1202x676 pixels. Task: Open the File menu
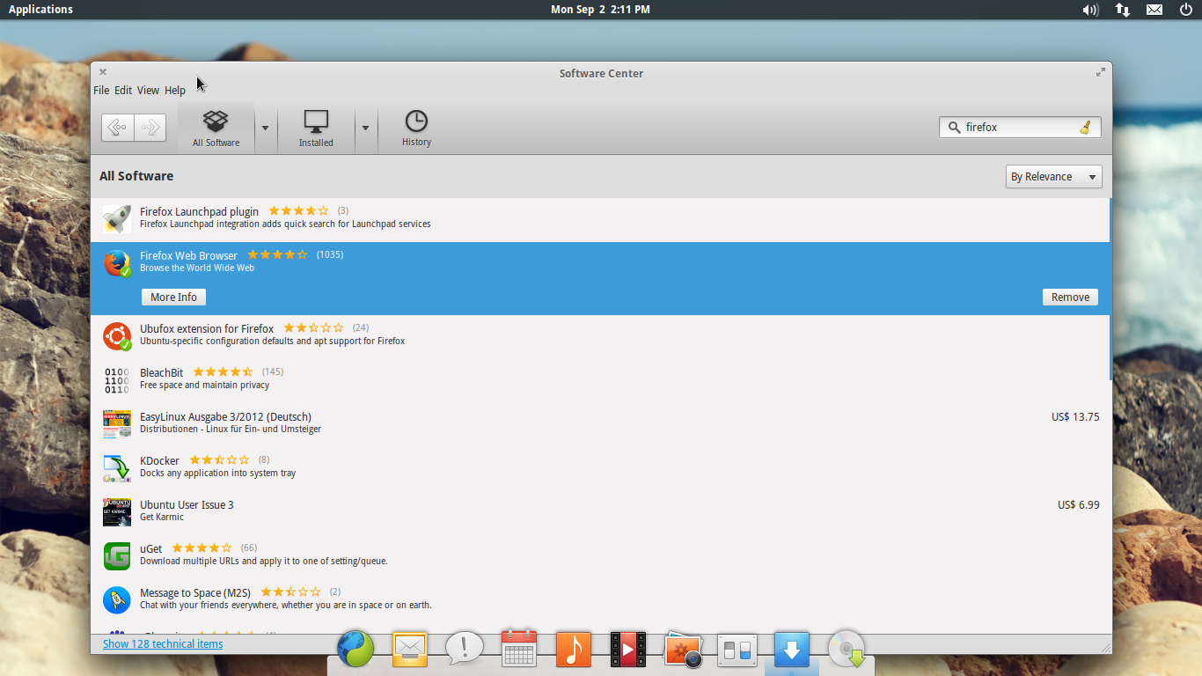click(x=101, y=90)
